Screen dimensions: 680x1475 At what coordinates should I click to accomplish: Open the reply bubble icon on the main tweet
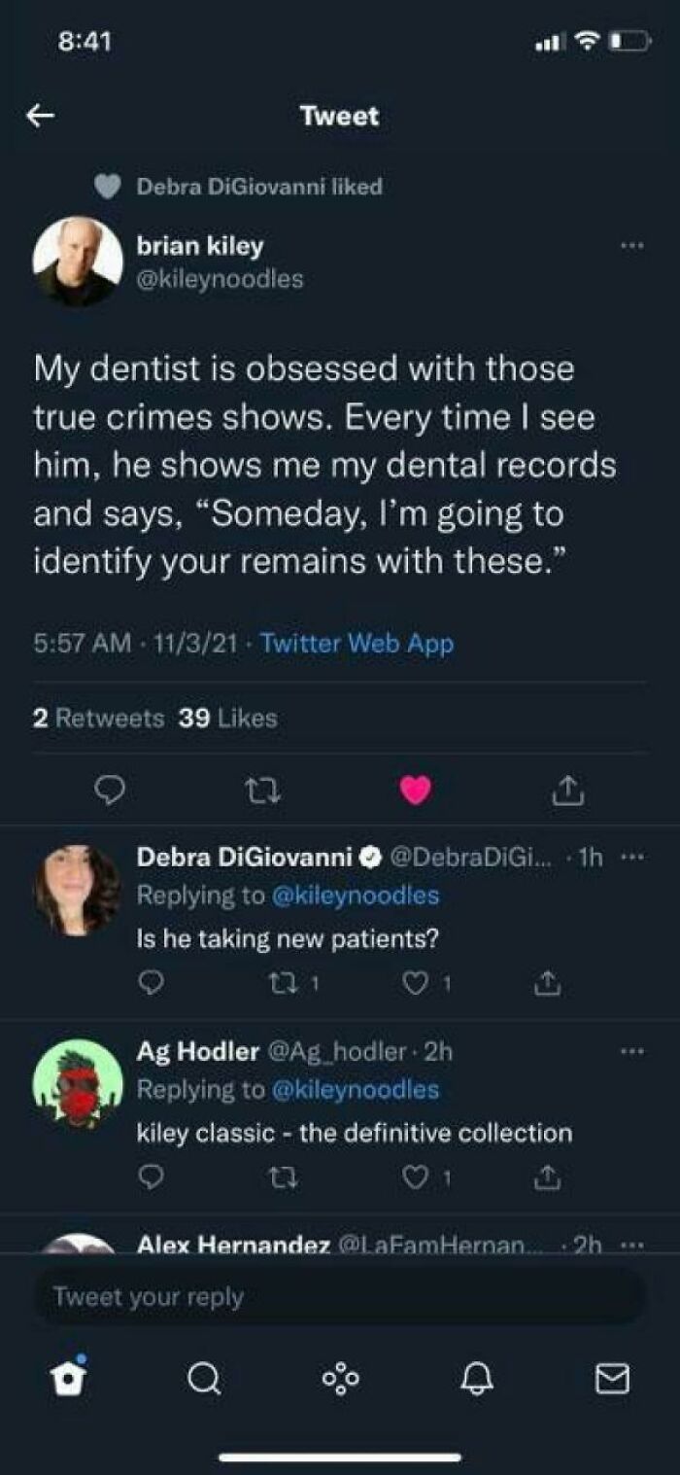(x=110, y=790)
